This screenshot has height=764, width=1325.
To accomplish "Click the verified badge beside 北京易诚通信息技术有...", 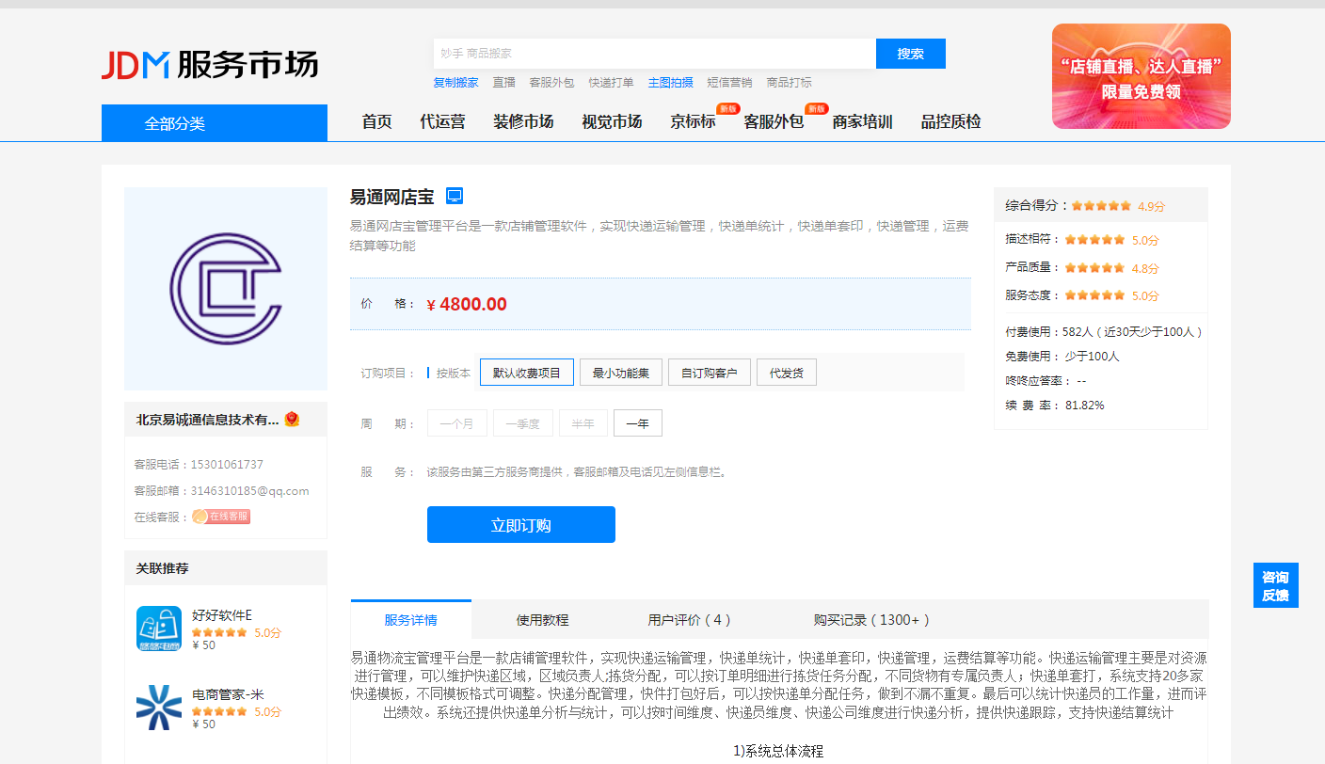I will pyautogui.click(x=292, y=419).
